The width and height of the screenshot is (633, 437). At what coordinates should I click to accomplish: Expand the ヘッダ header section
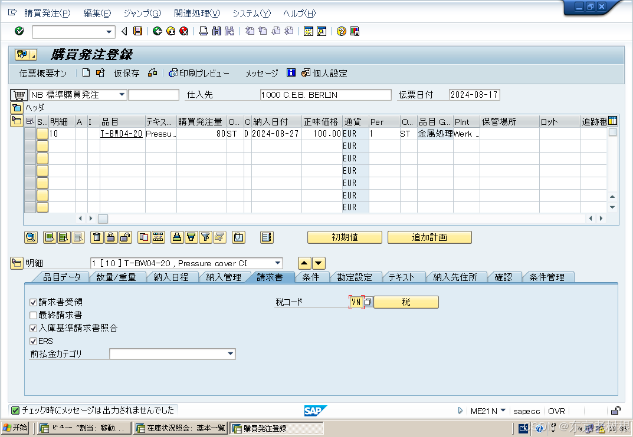16,108
